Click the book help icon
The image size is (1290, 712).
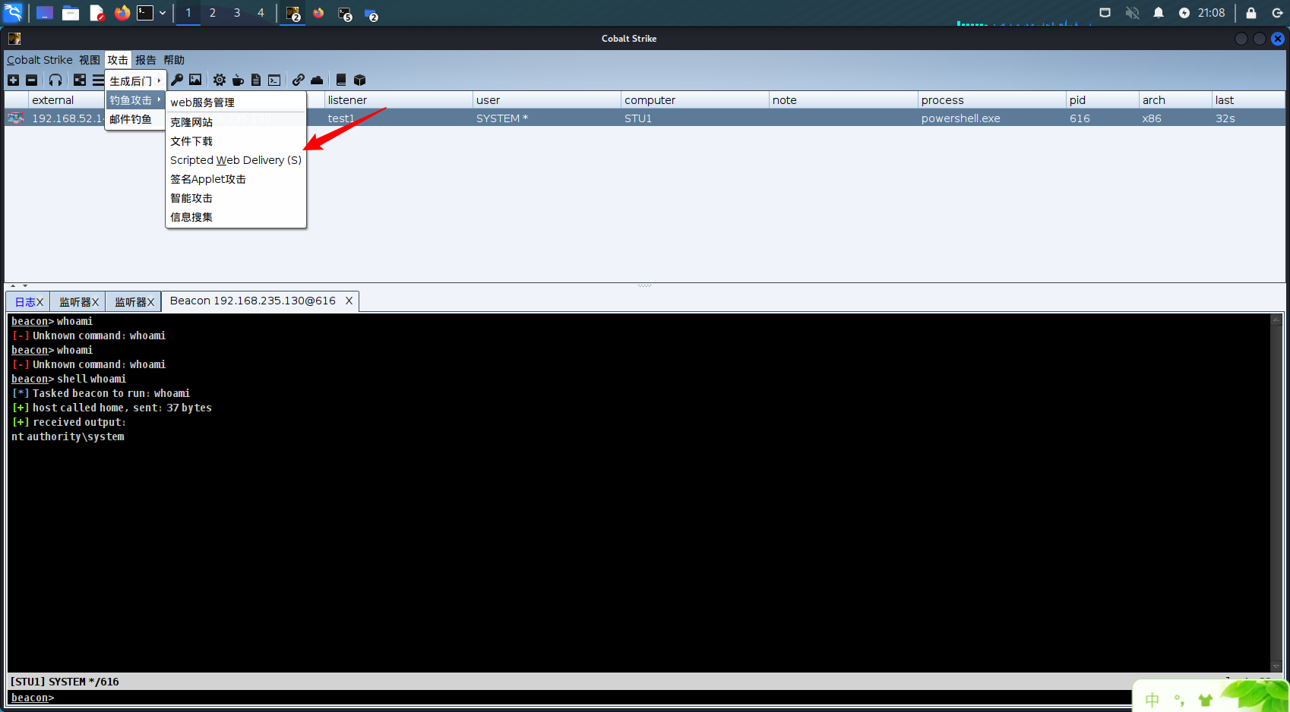341,80
